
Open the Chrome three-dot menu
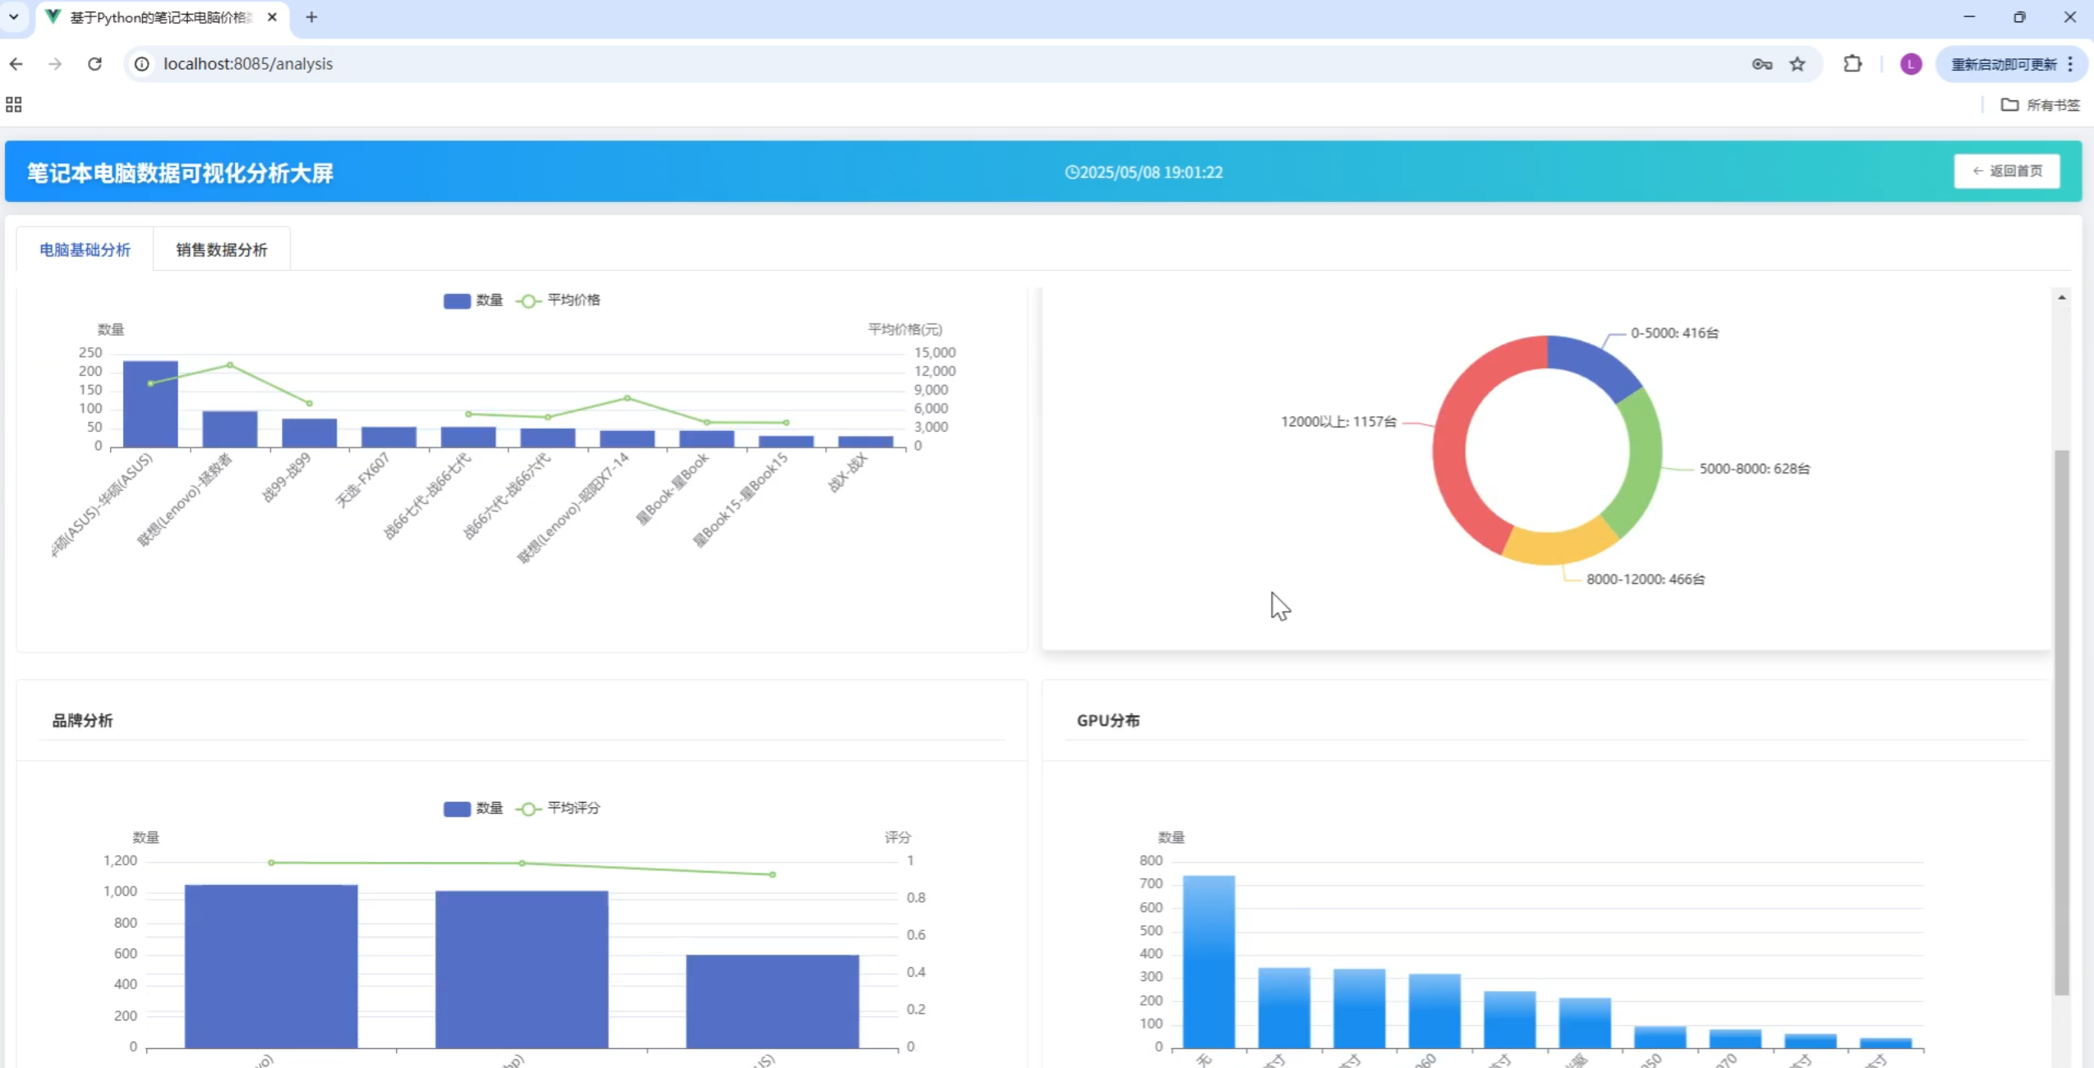[2071, 64]
